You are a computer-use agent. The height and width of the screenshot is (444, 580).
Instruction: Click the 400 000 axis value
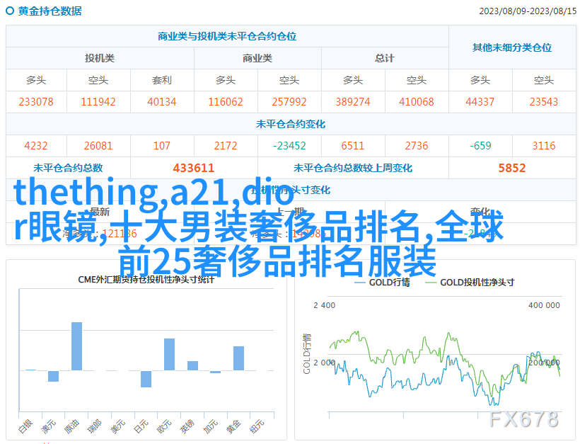pos(544,305)
